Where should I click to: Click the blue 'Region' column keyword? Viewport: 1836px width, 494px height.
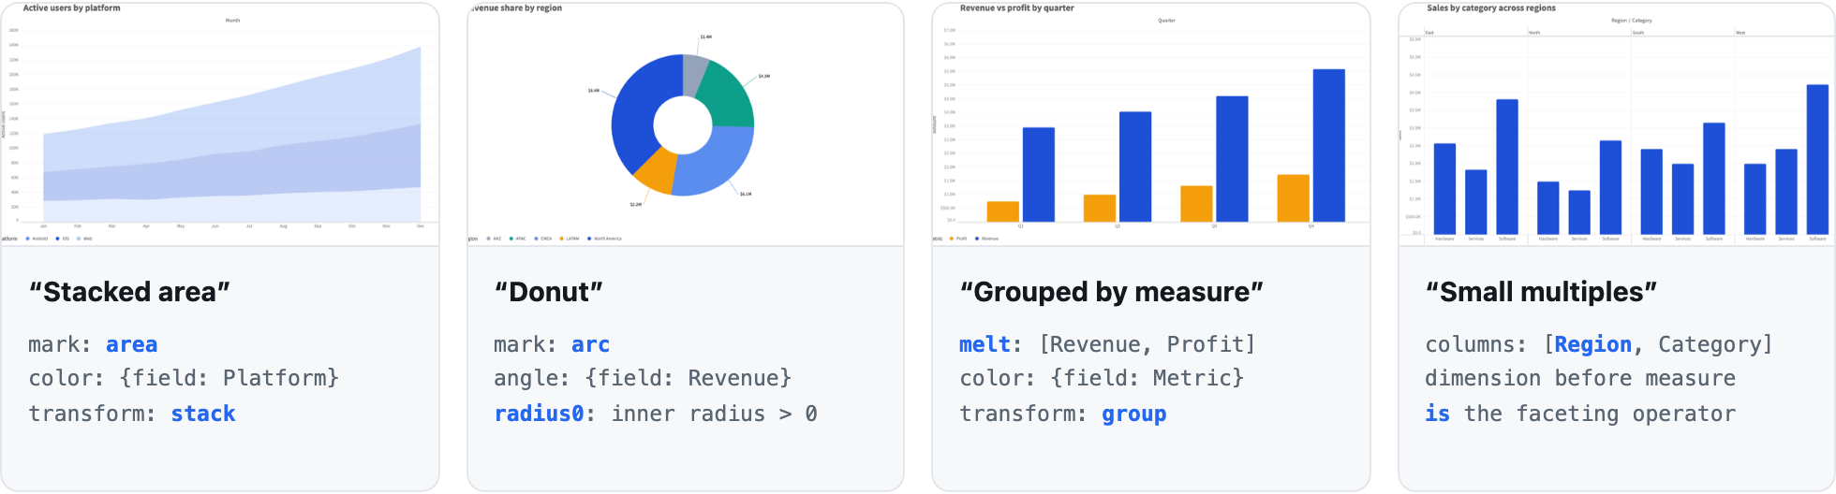[x=1593, y=344]
